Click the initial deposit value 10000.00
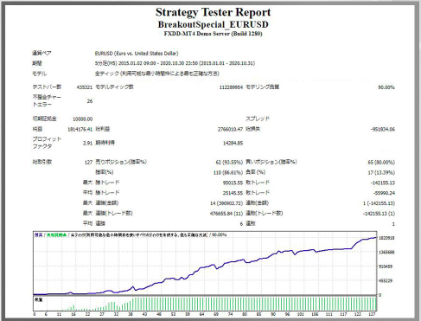The width and height of the screenshot is (421, 321). point(82,119)
